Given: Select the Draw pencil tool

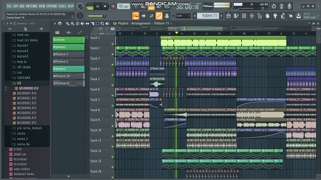Looking at the screenshot, I should (x=67, y=23).
